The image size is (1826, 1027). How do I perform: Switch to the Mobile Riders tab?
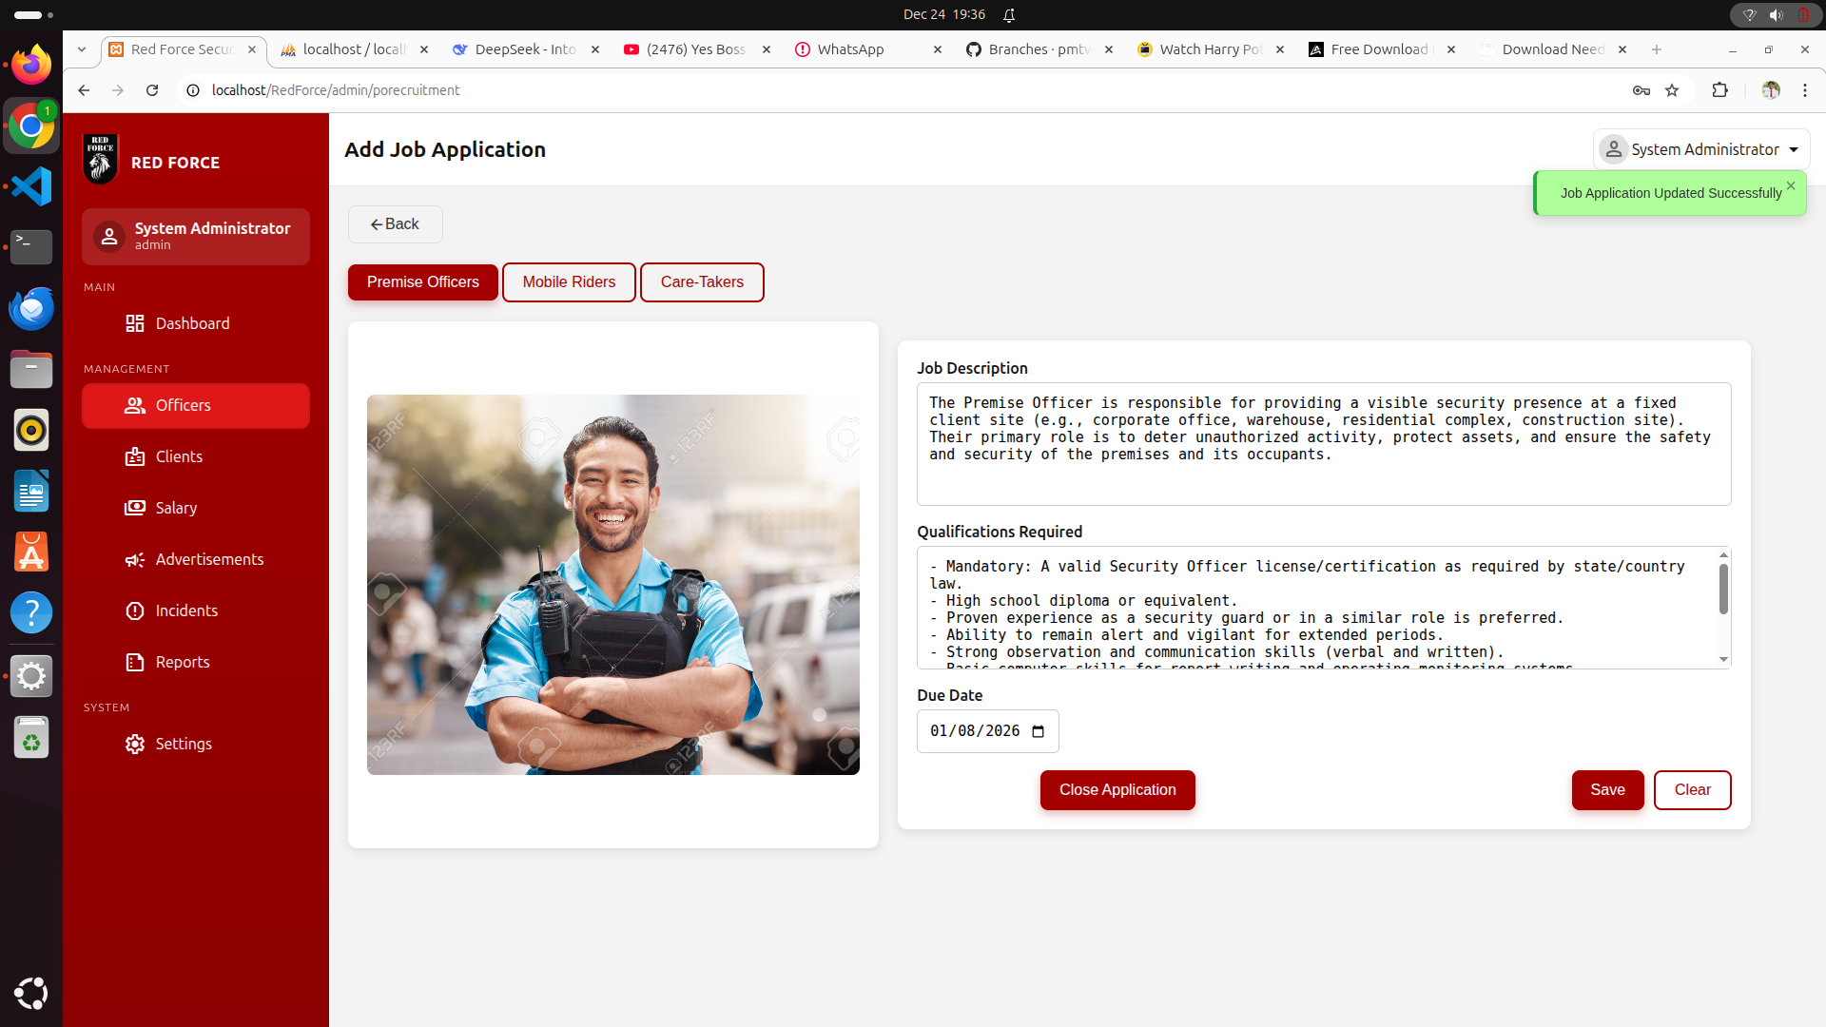(x=569, y=282)
